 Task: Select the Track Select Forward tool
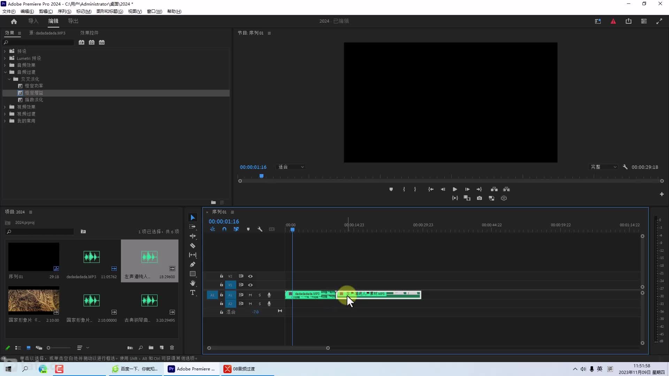click(x=193, y=227)
